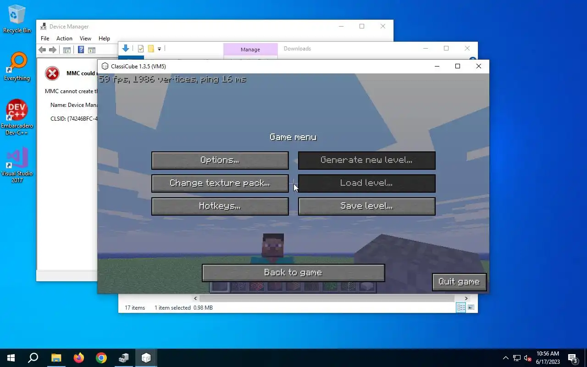The width and height of the screenshot is (587, 367).
Task: Click the red error icon in Device Manager
Action: [52, 73]
